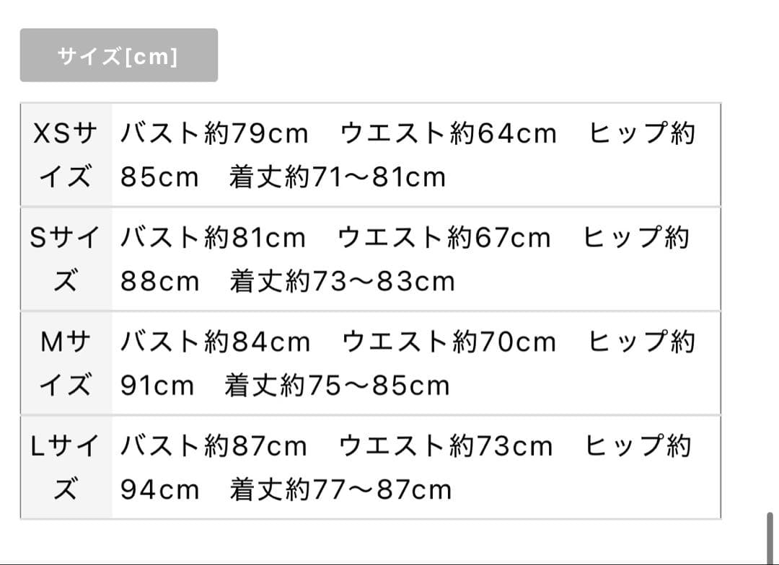Click the サイズ[cm] gray header button
The image size is (779, 565).
pos(119,55)
